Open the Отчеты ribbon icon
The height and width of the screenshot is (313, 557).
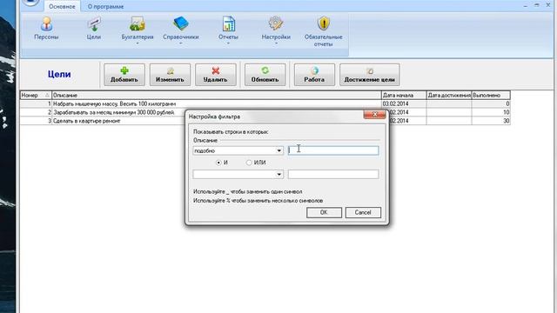tap(228, 24)
